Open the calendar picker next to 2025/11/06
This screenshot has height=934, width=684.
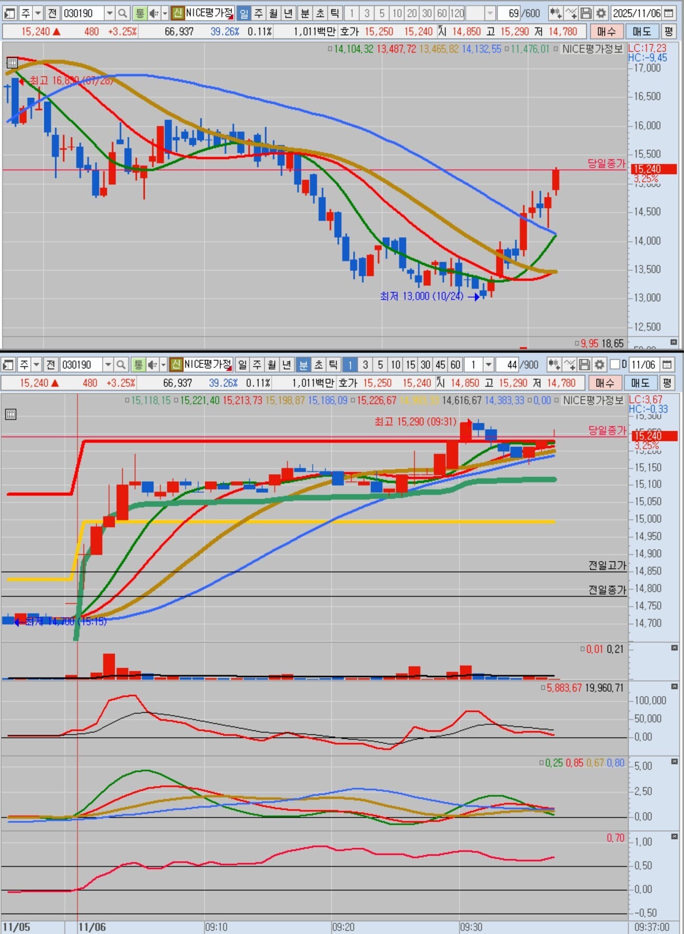click(x=669, y=13)
